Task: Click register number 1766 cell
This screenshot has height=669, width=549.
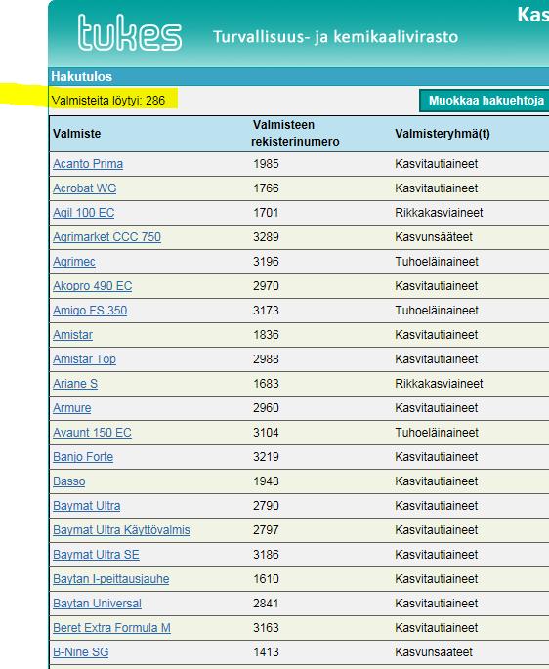Action: click(x=266, y=188)
